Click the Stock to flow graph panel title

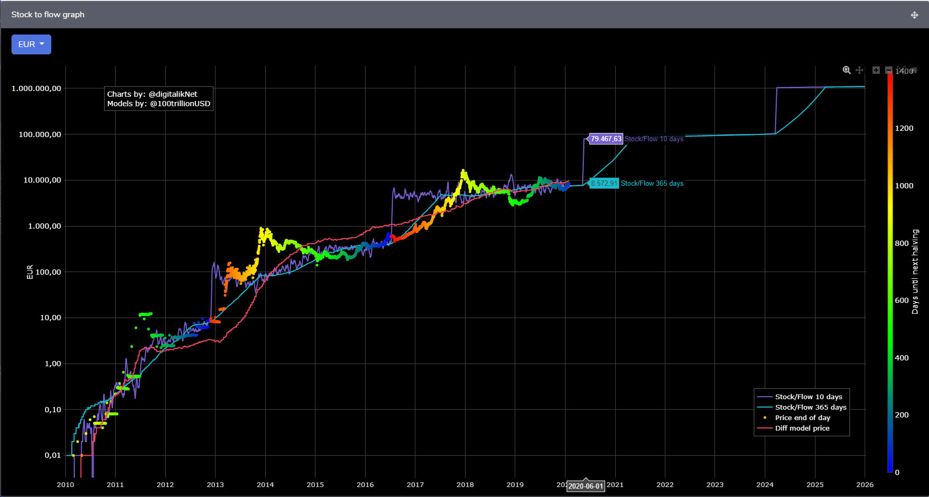click(x=48, y=15)
